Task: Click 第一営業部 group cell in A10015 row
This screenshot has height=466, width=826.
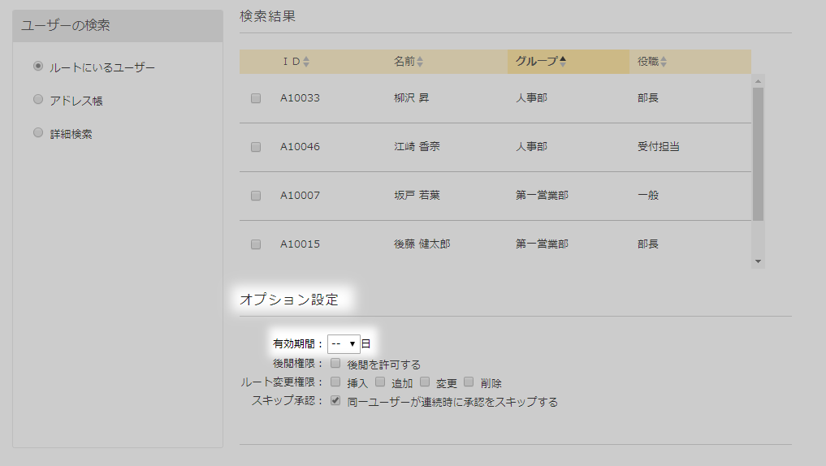Action: [x=542, y=244]
